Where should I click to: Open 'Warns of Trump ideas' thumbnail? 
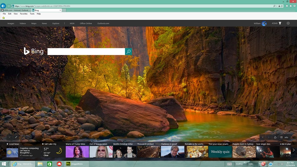pos(77,152)
